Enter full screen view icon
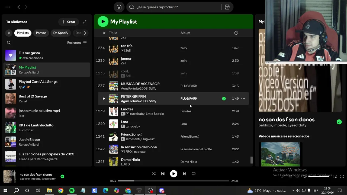This screenshot has height=195, width=347. click(342, 176)
